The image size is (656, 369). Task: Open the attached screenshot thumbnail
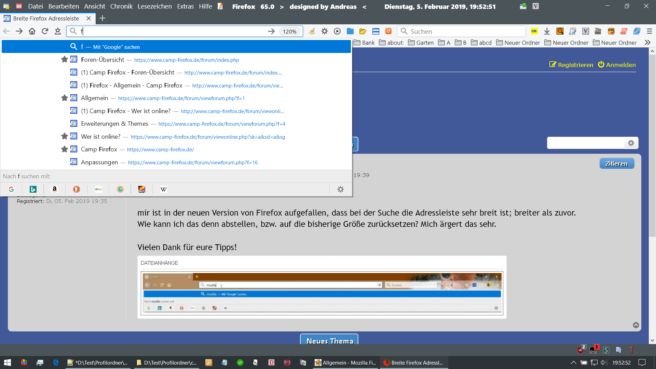point(322,293)
